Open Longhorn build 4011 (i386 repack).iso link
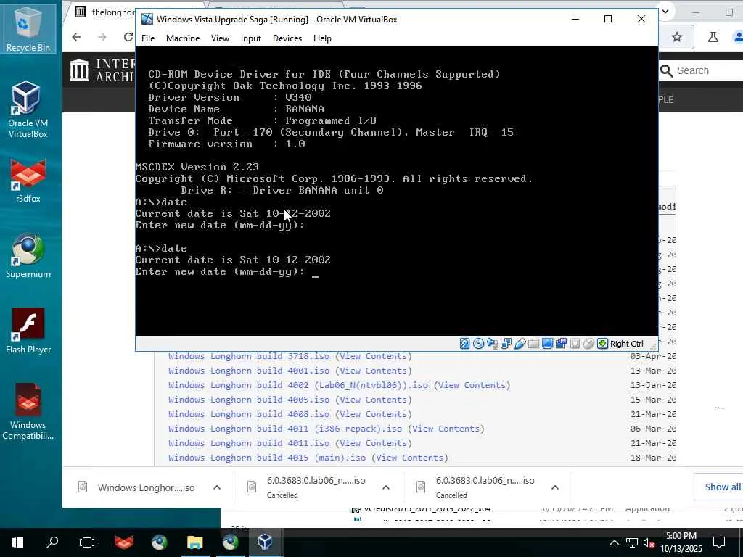Screen dimensions: 743x557 [284, 429]
